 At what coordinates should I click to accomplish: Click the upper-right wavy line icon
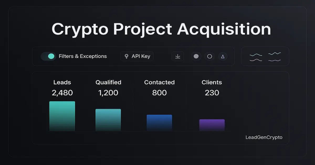pyautogui.click(x=275, y=53)
